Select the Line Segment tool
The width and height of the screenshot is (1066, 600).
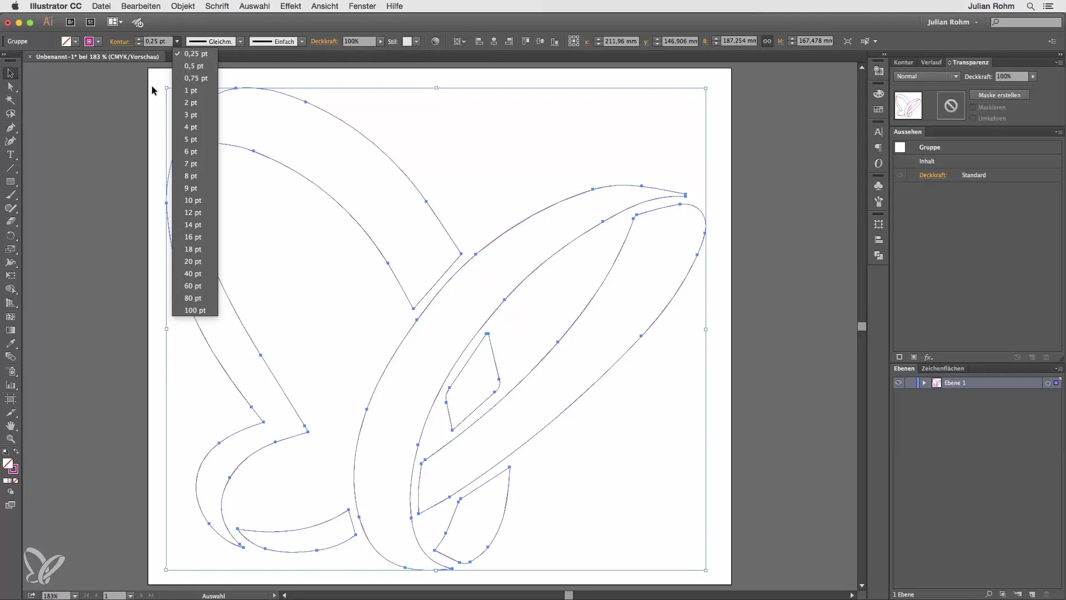pyautogui.click(x=11, y=168)
